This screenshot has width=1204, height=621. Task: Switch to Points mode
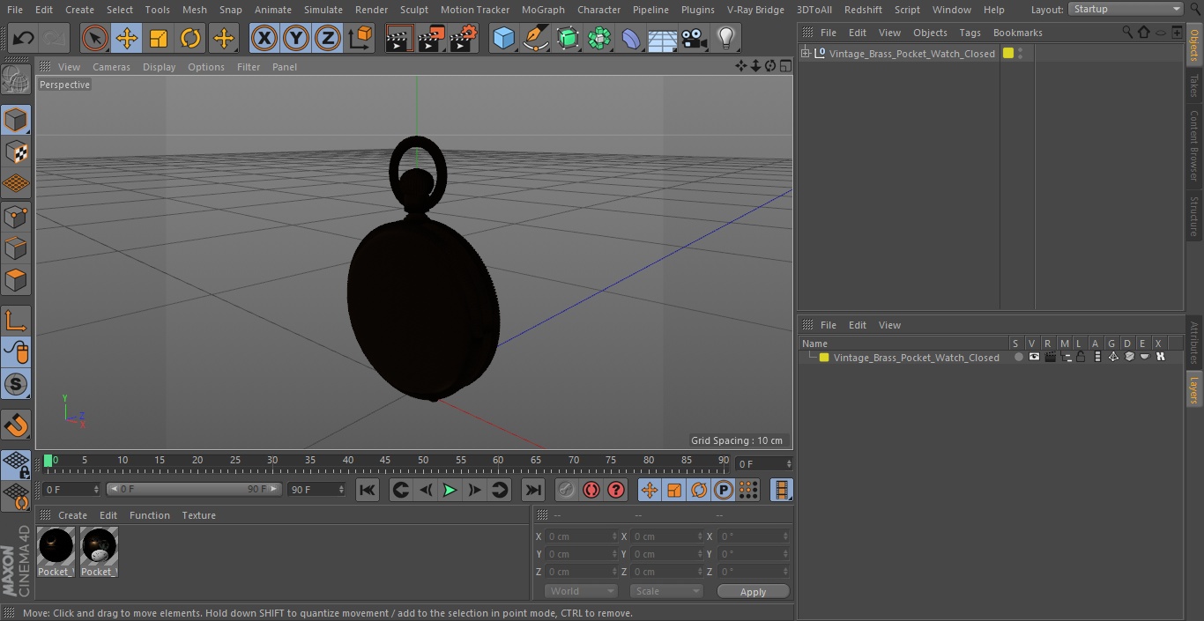pyautogui.click(x=16, y=216)
